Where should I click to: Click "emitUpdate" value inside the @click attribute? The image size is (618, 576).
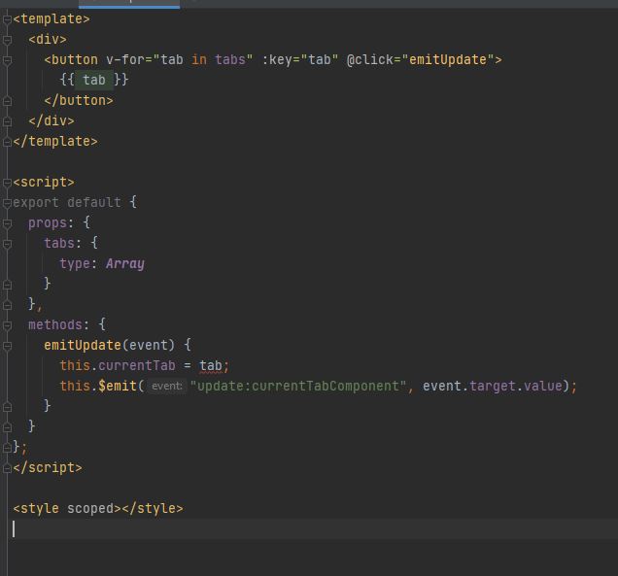tap(448, 60)
